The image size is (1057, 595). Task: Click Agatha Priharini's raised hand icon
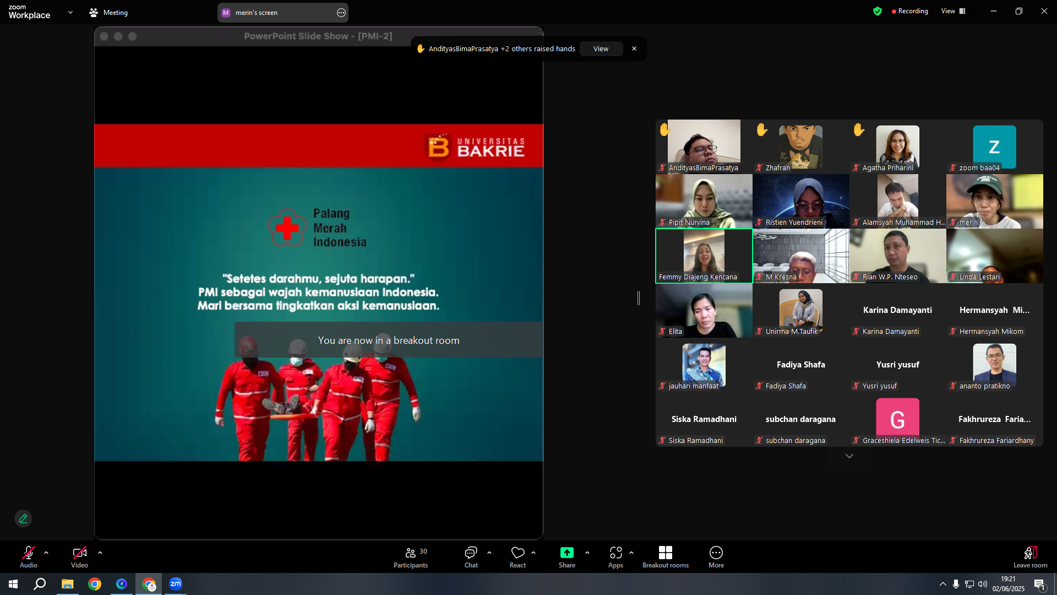click(859, 129)
